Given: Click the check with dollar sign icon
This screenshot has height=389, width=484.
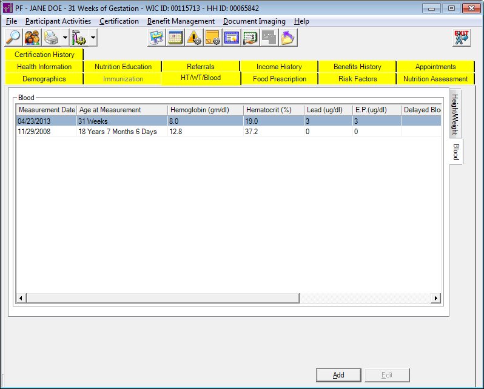Looking at the screenshot, I should pos(250,38).
